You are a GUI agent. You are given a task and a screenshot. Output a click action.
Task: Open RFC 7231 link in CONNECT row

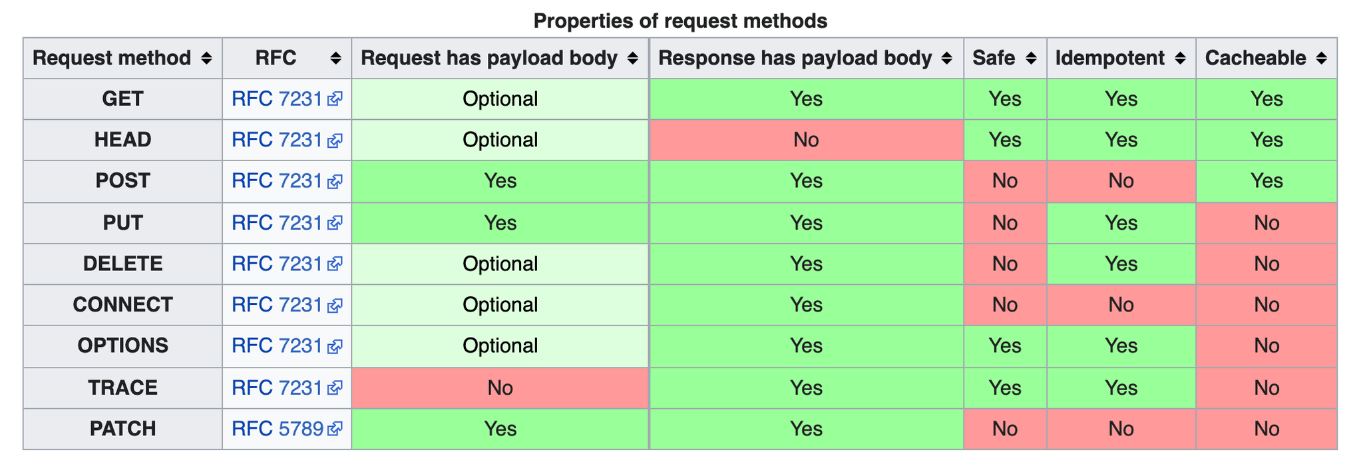(277, 305)
